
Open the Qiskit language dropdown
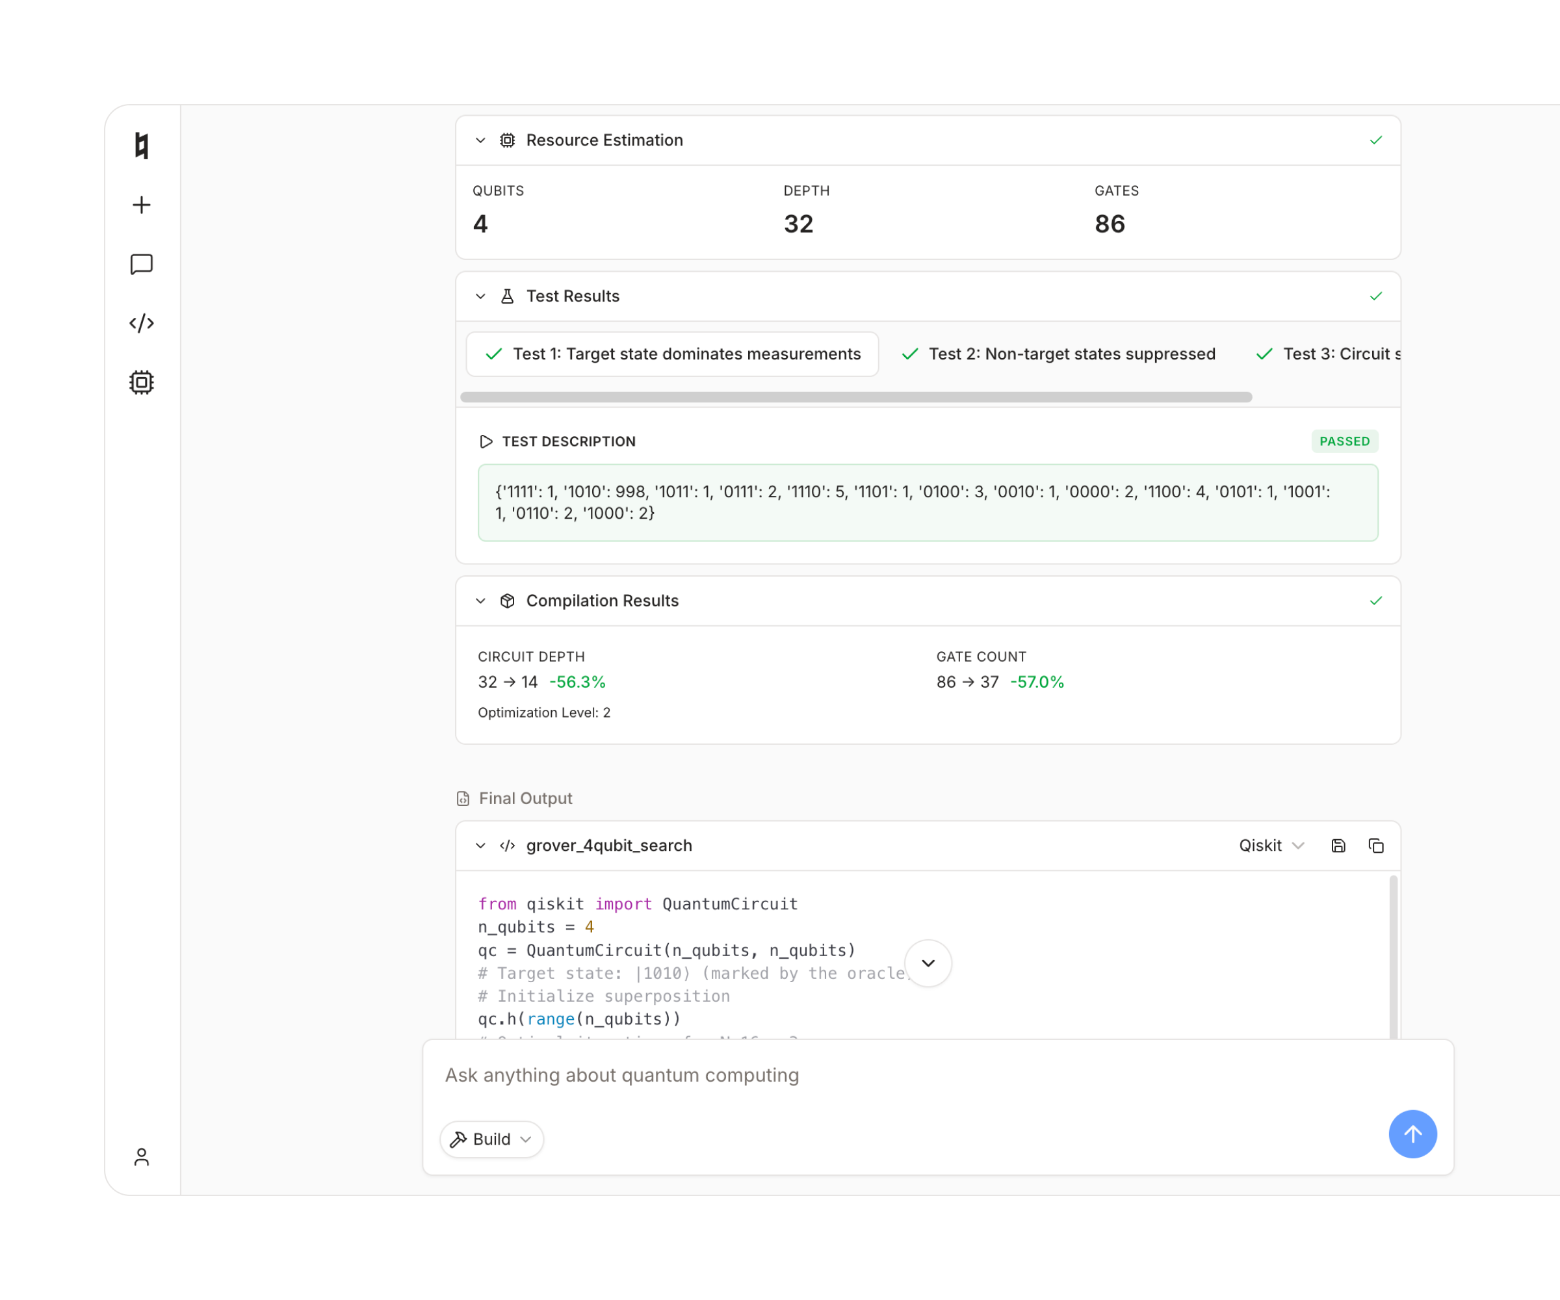(x=1271, y=846)
